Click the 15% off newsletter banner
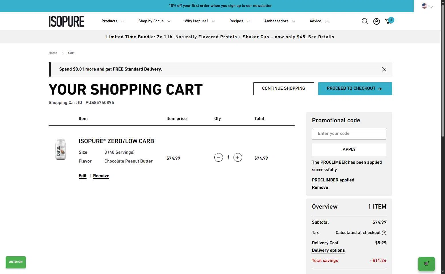This screenshot has width=445, height=274. pos(220,6)
